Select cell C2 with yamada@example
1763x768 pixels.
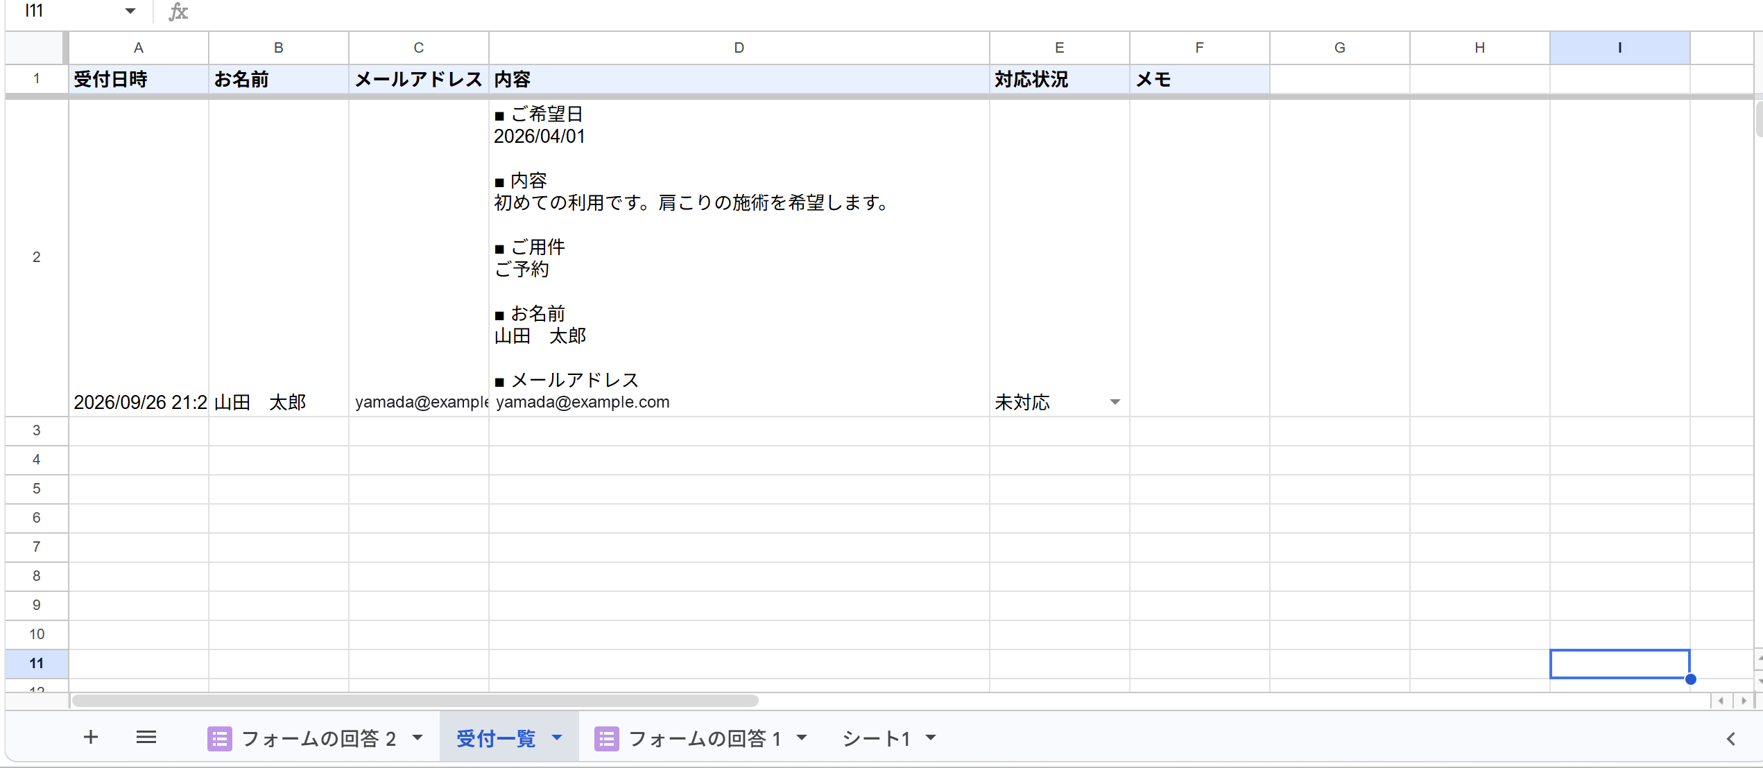click(x=419, y=258)
